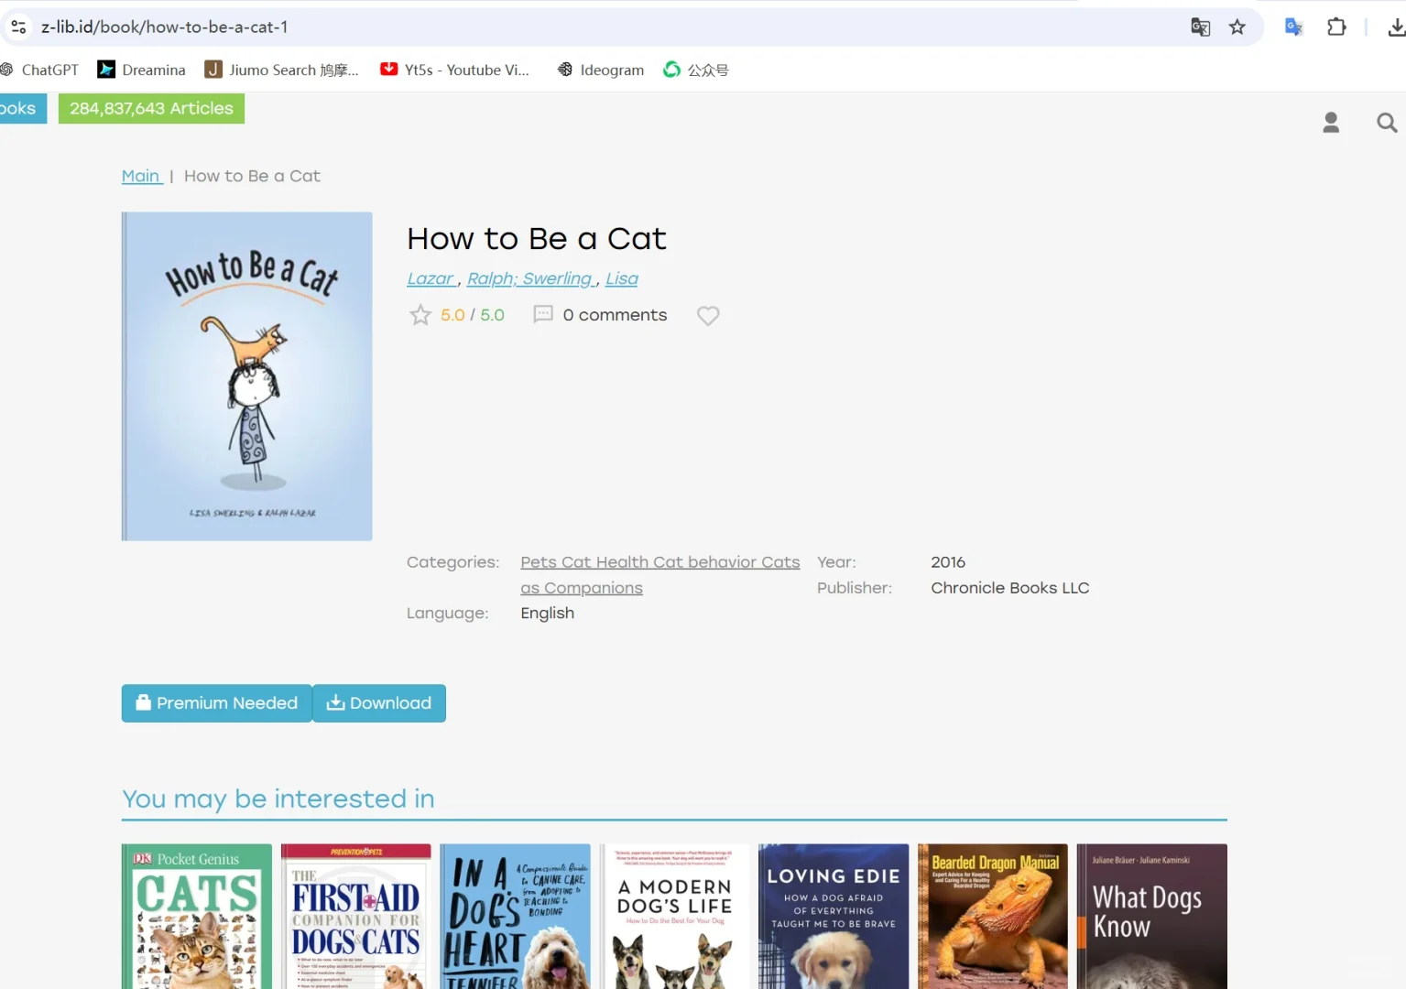
Task: Click the comments speech bubble icon
Action: pyautogui.click(x=543, y=314)
